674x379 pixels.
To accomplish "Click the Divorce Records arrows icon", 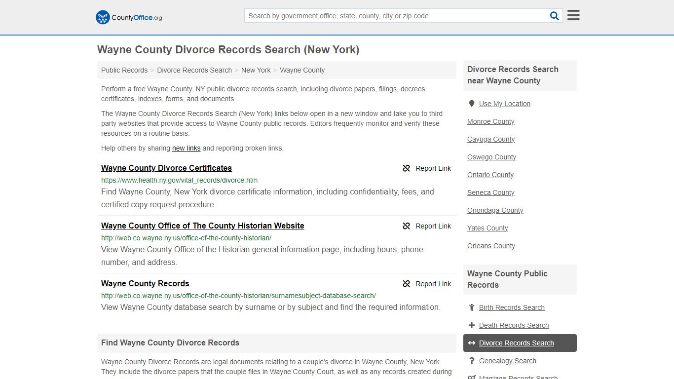I will (472, 343).
